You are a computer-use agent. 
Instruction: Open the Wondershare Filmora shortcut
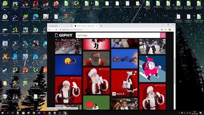pyautogui.click(x=15, y=45)
